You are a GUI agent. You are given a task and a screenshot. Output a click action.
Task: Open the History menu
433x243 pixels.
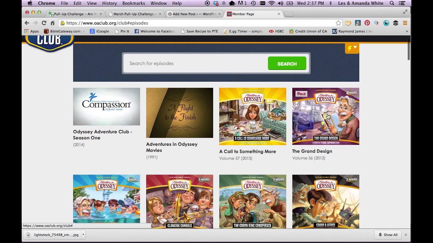click(109, 3)
